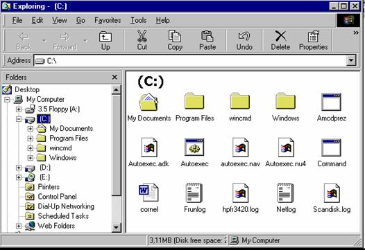Click the Delete X toolbar button
Screen dimensions: 365x250
coord(280,41)
